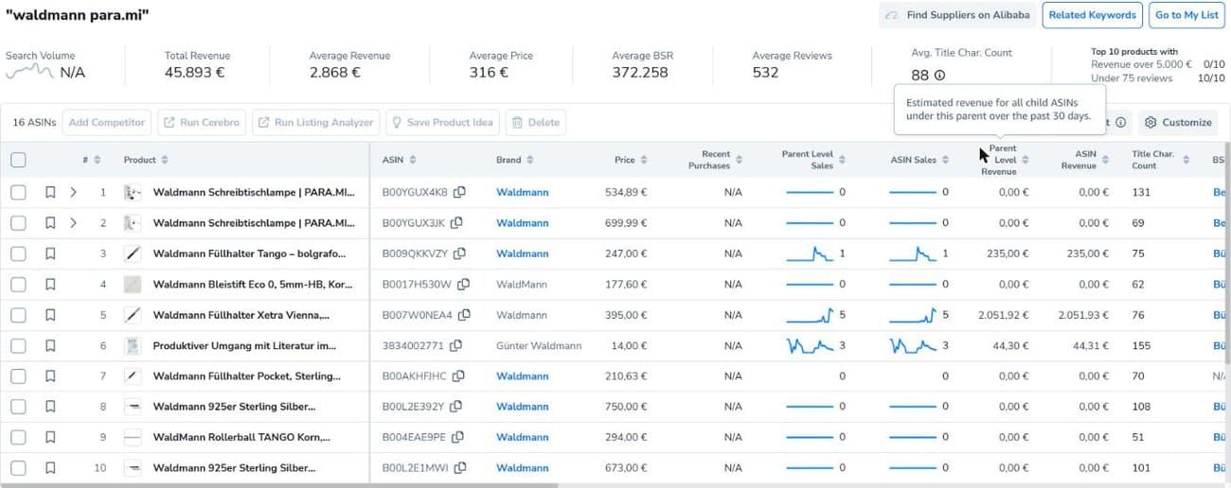Go to My List

click(x=1186, y=15)
